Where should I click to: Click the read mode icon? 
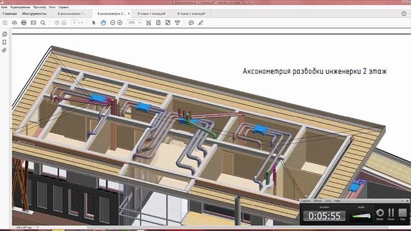(x=177, y=23)
